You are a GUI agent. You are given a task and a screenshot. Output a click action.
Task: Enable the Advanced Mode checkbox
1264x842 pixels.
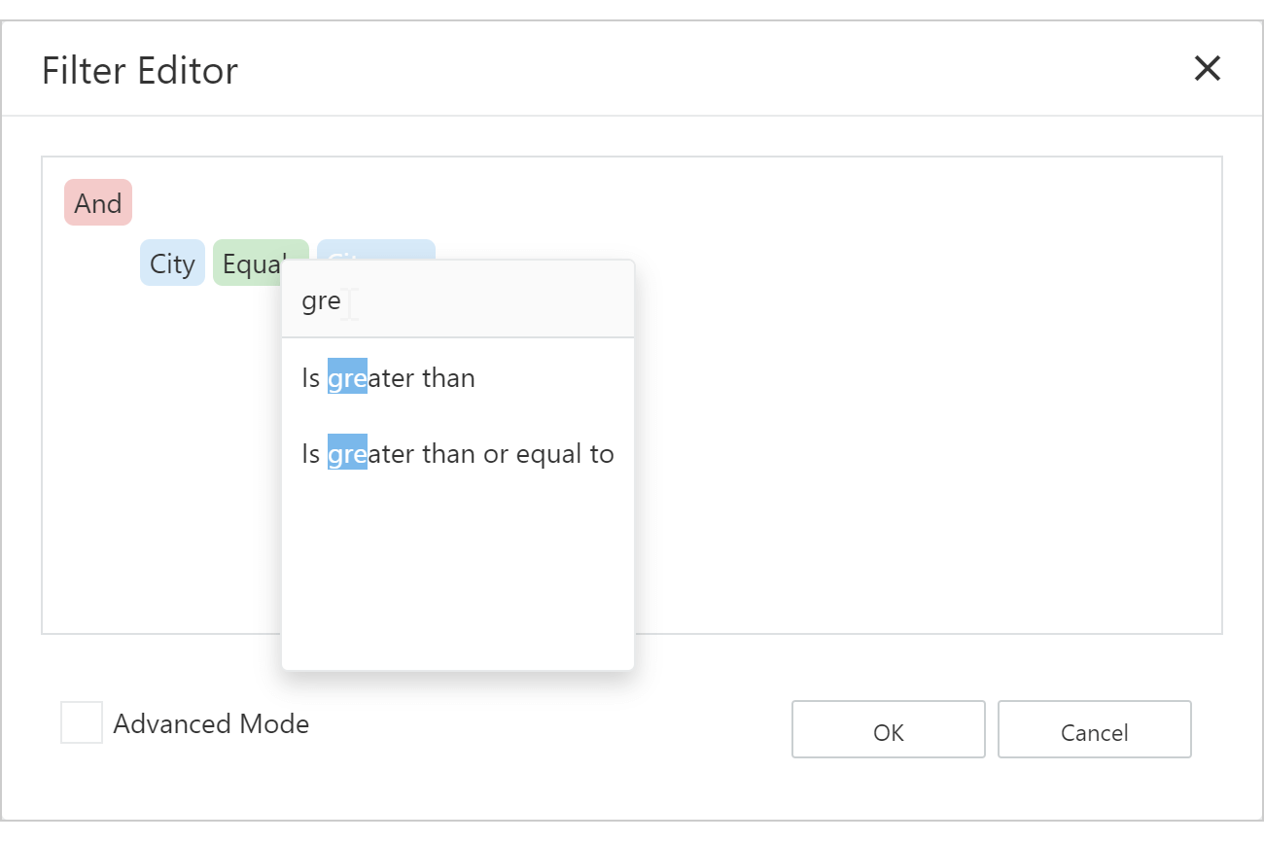click(82, 722)
